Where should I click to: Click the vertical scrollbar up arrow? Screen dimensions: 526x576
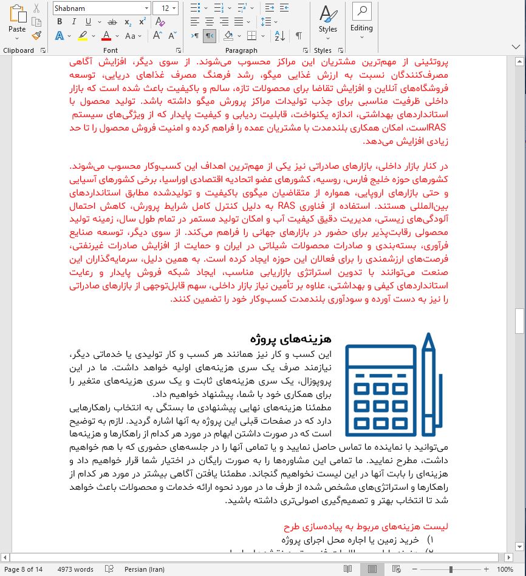(x=519, y=62)
